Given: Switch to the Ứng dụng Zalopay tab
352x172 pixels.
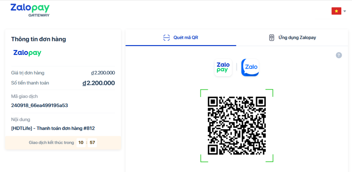Looking at the screenshot, I should pyautogui.click(x=292, y=37).
